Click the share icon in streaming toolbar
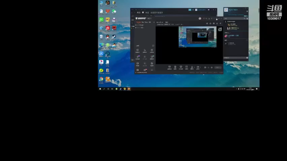The height and width of the screenshot is (161, 287). pyautogui.click(x=220, y=23)
